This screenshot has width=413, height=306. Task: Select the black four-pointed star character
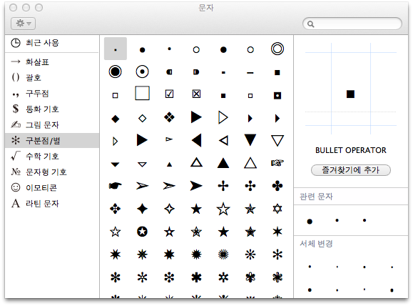tap(142, 209)
